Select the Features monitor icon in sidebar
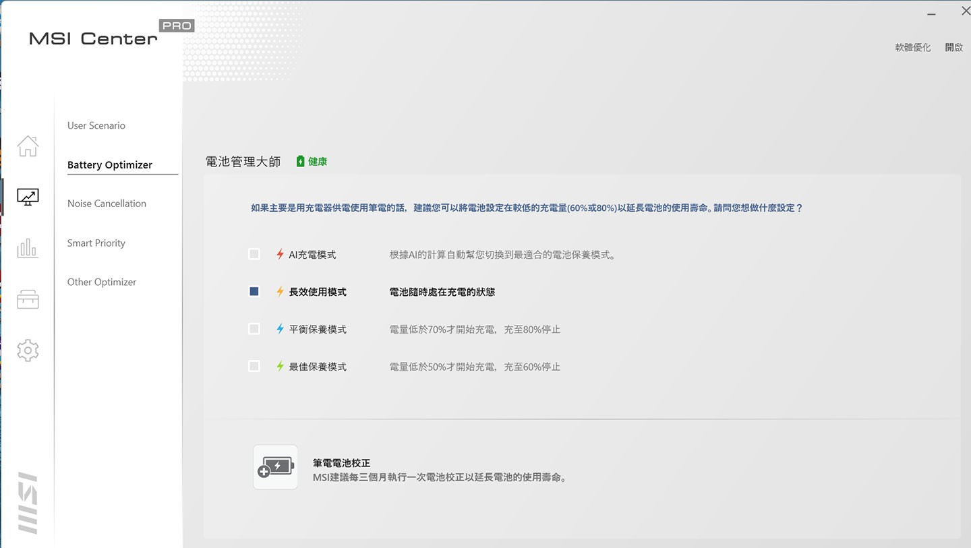The height and width of the screenshot is (548, 971). 28,197
